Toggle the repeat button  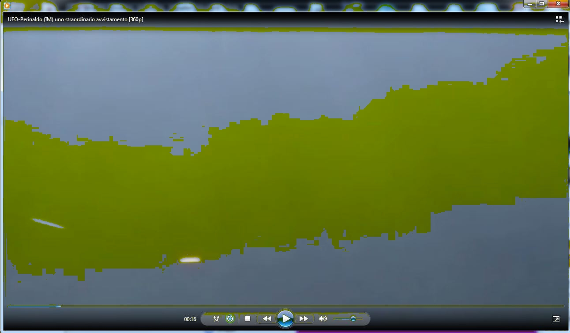(x=230, y=318)
